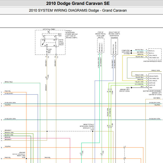Click the 'S126' splice label
Viewport: 163px width, 163px height.
tap(23, 157)
